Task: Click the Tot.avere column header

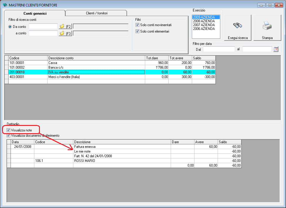Action: 180,58
